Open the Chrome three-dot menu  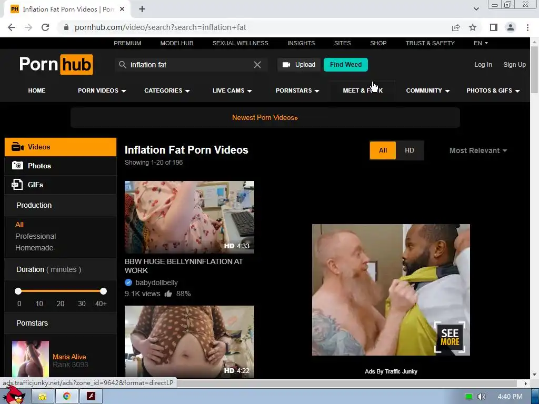click(x=527, y=27)
